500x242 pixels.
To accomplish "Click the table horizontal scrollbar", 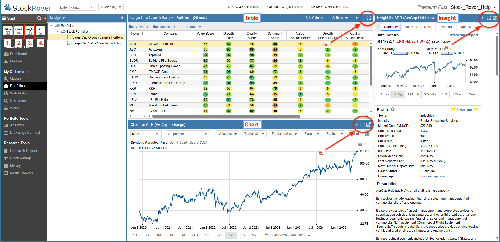I will (226, 116).
